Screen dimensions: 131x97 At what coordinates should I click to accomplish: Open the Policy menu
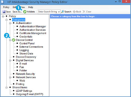(x=6, y=7)
